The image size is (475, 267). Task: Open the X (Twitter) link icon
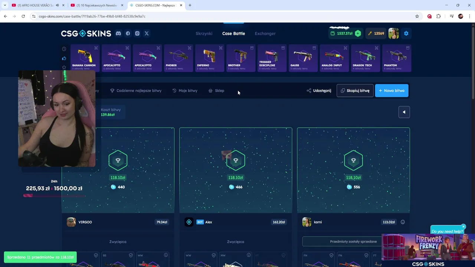tap(147, 33)
